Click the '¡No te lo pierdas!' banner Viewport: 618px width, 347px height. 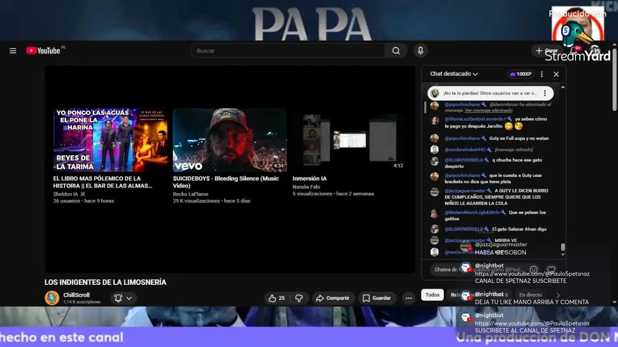coord(490,93)
